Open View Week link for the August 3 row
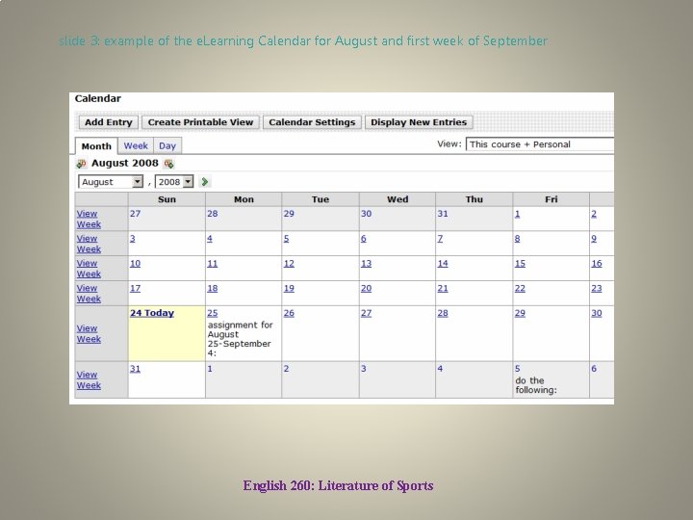Image resolution: width=693 pixels, height=520 pixels. (x=89, y=244)
